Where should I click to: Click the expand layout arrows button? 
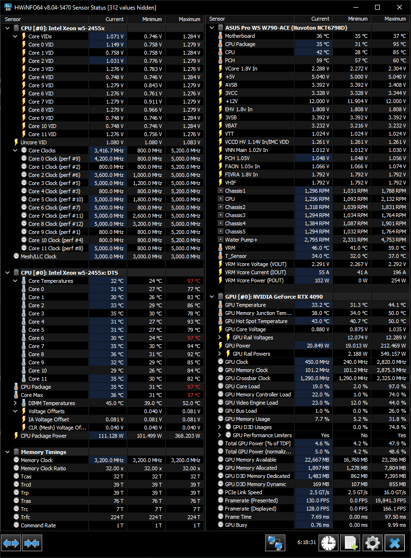coord(11,543)
